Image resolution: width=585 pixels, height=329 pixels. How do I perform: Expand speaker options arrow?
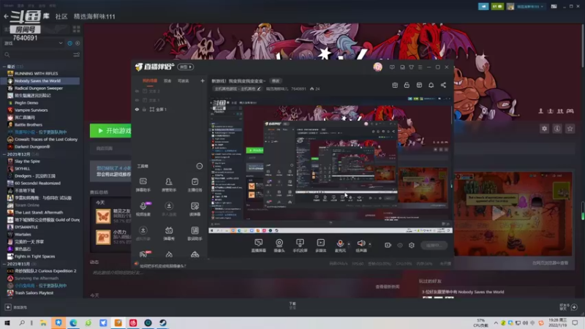point(370,244)
